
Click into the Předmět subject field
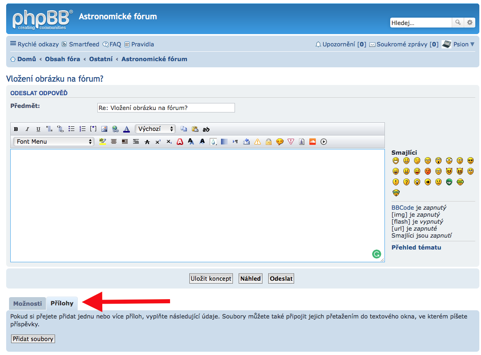tap(166, 108)
